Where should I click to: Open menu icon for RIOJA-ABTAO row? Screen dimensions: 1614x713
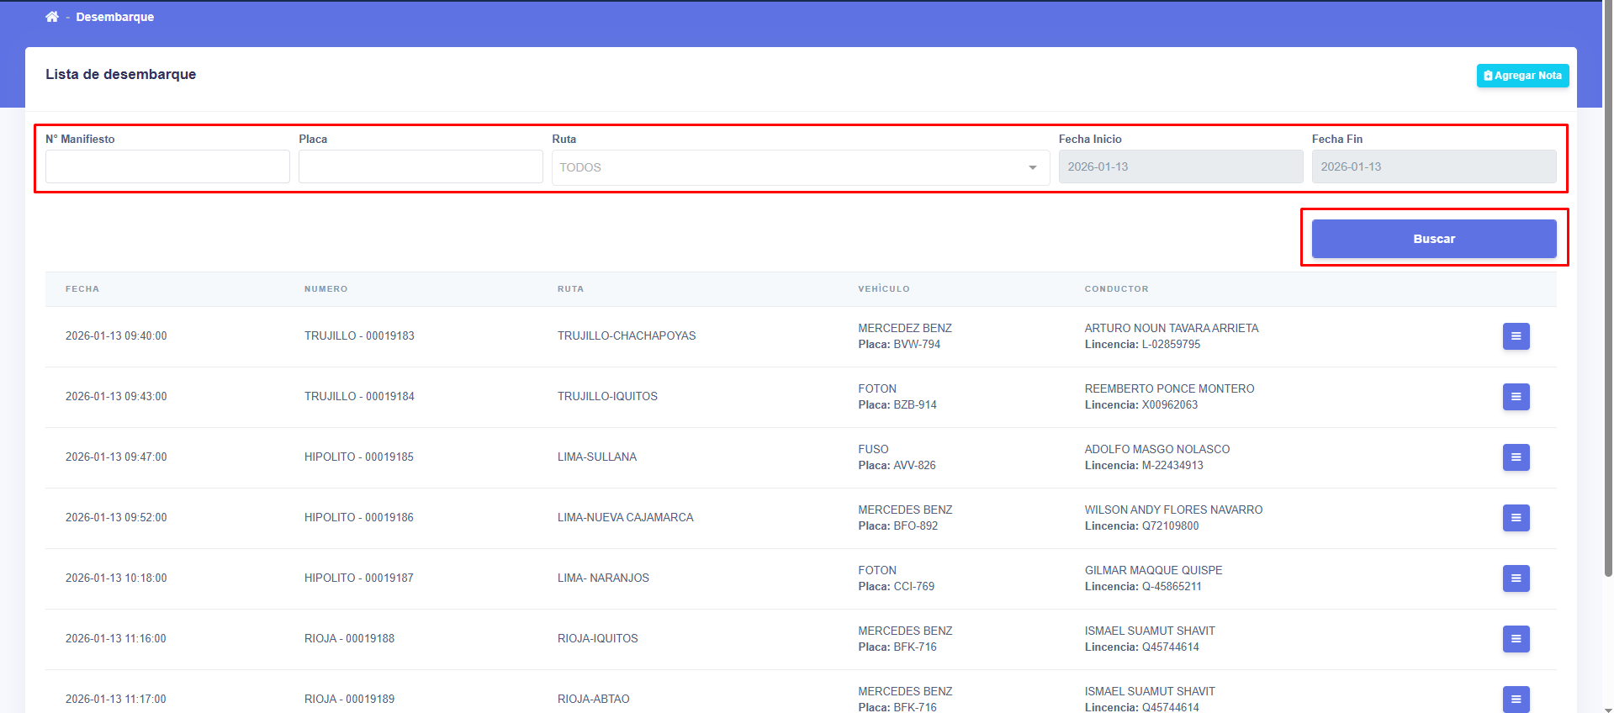pyautogui.click(x=1516, y=698)
